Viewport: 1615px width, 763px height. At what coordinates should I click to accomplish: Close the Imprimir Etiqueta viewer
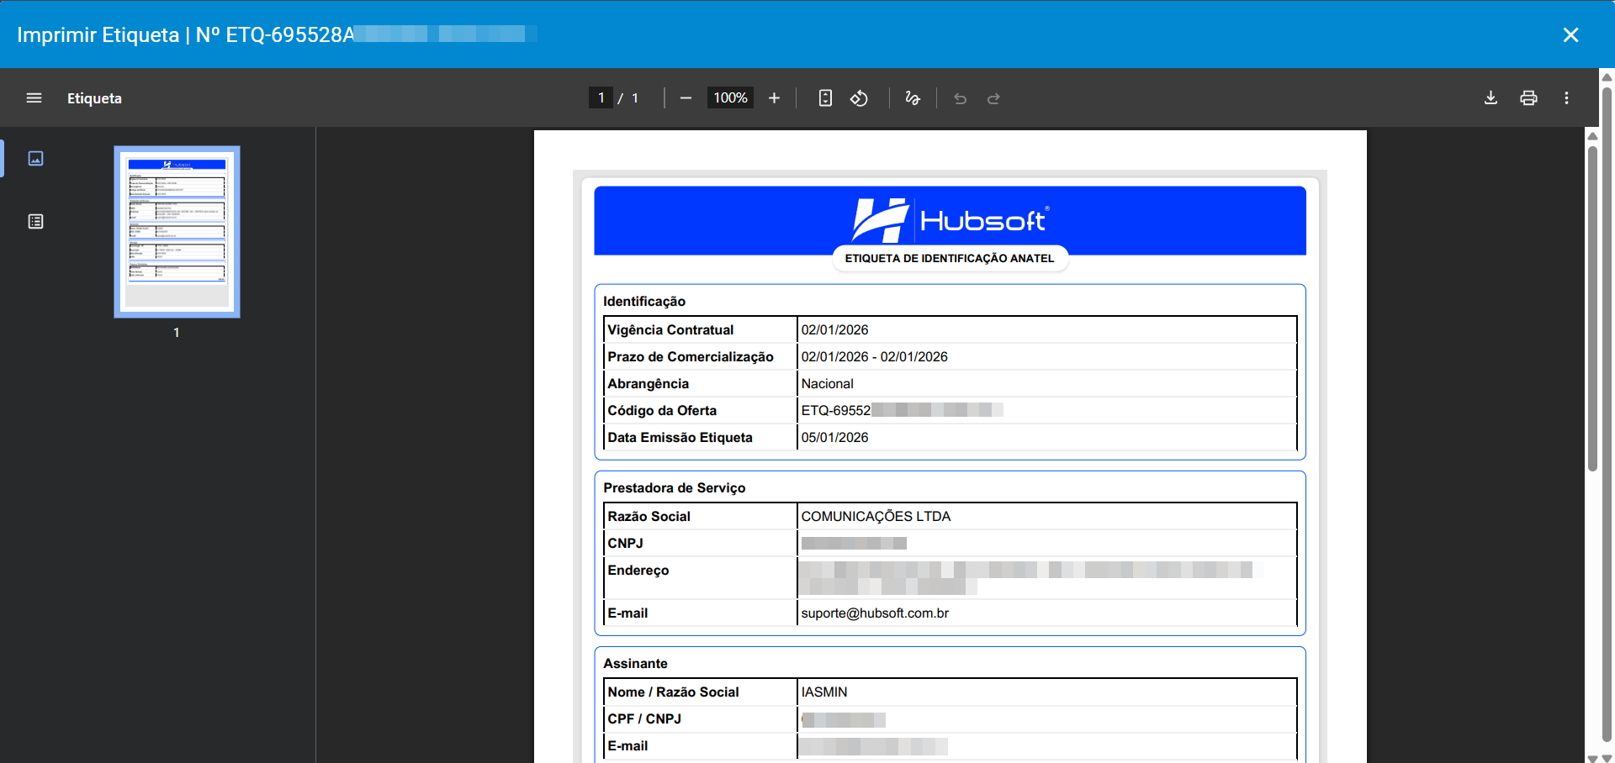pyautogui.click(x=1570, y=34)
